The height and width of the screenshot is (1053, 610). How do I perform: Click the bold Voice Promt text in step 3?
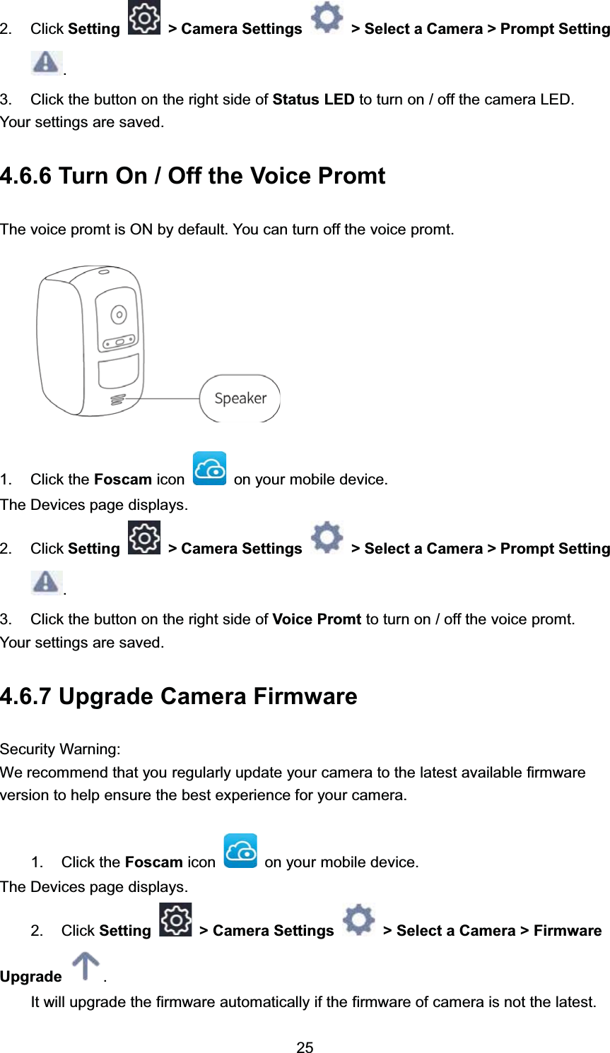(x=317, y=619)
